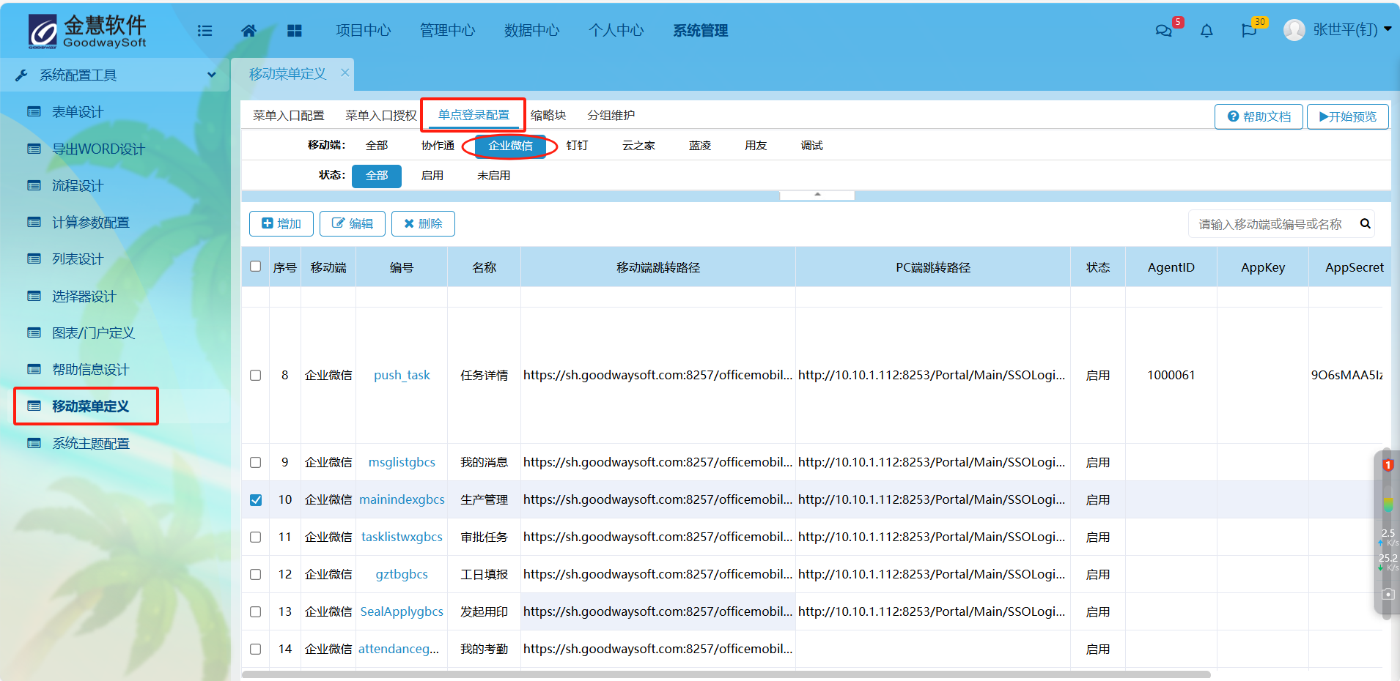Focus the mobile name search field
The width and height of the screenshot is (1400, 681).
1272,224
